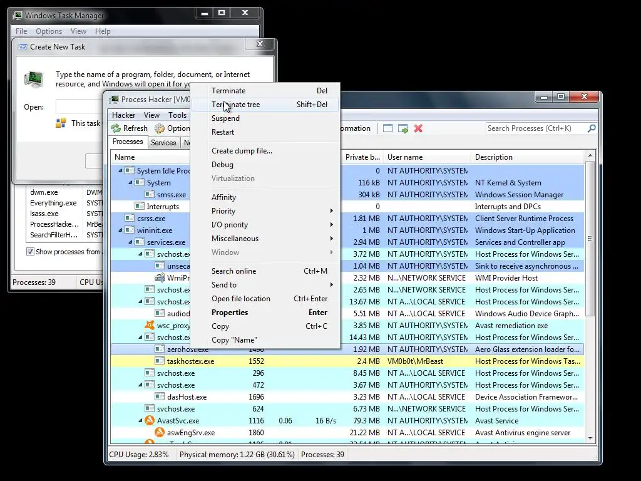Expand the I/O priority submenu
The image size is (641, 481).
click(265, 225)
